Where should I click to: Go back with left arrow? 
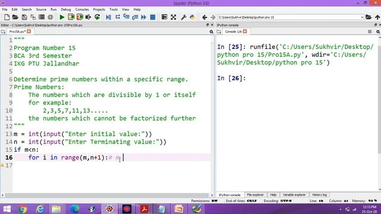(x=205, y=17)
